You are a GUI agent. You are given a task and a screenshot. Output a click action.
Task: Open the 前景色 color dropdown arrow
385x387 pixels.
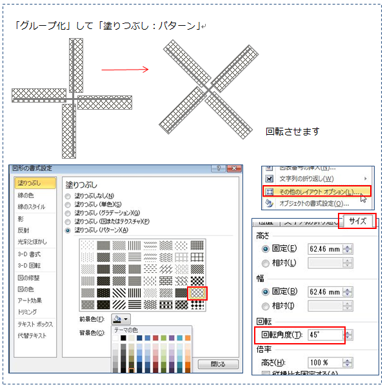(x=126, y=319)
